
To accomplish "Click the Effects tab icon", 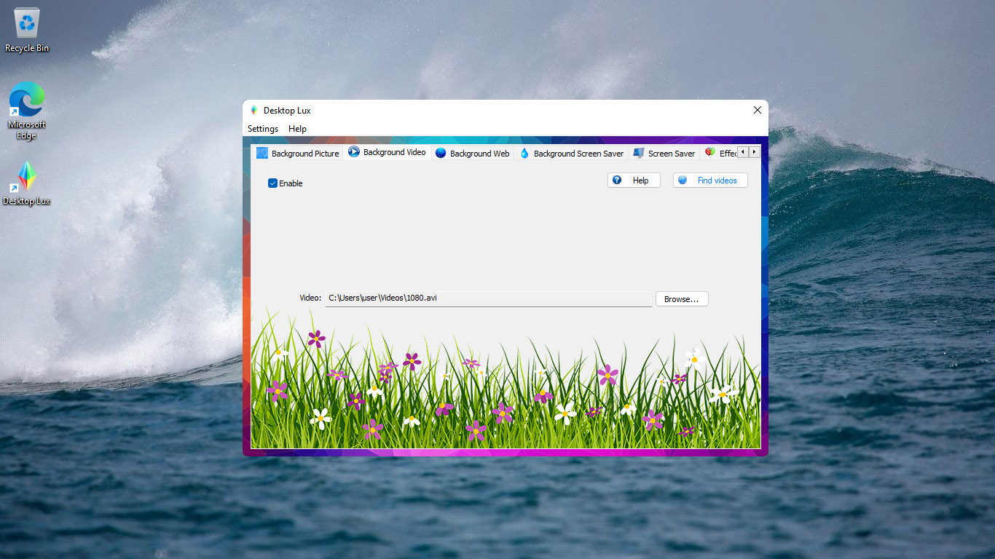I will [709, 153].
